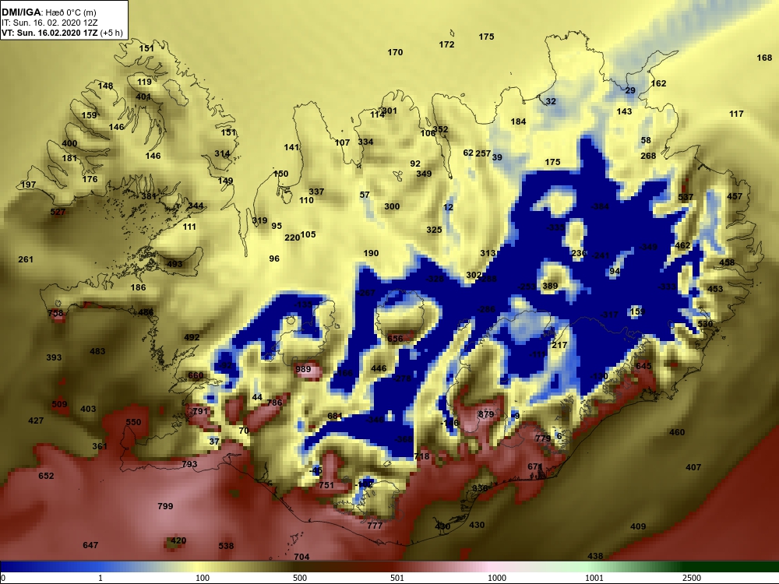The width and height of the screenshot is (779, 584).
Task: Click the map value '446'
Action: pyautogui.click(x=379, y=368)
